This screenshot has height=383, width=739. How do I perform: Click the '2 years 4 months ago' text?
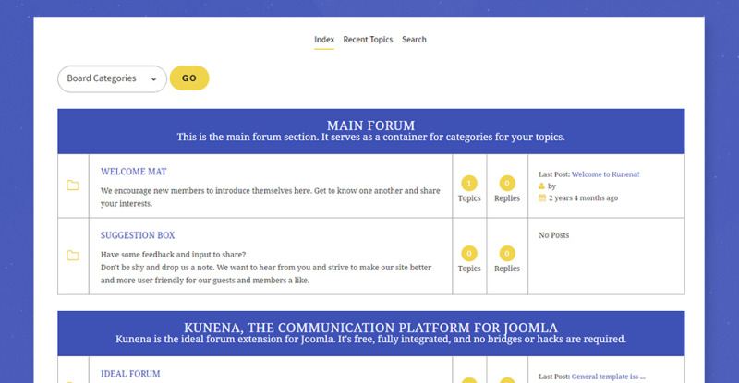pos(583,197)
